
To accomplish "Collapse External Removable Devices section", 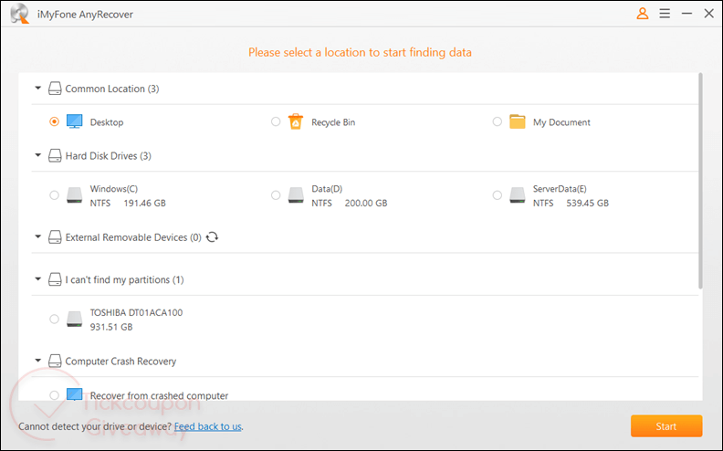I will pyautogui.click(x=38, y=236).
